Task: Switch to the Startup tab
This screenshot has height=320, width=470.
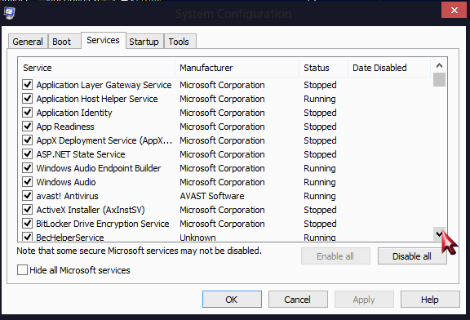Action: coord(144,42)
